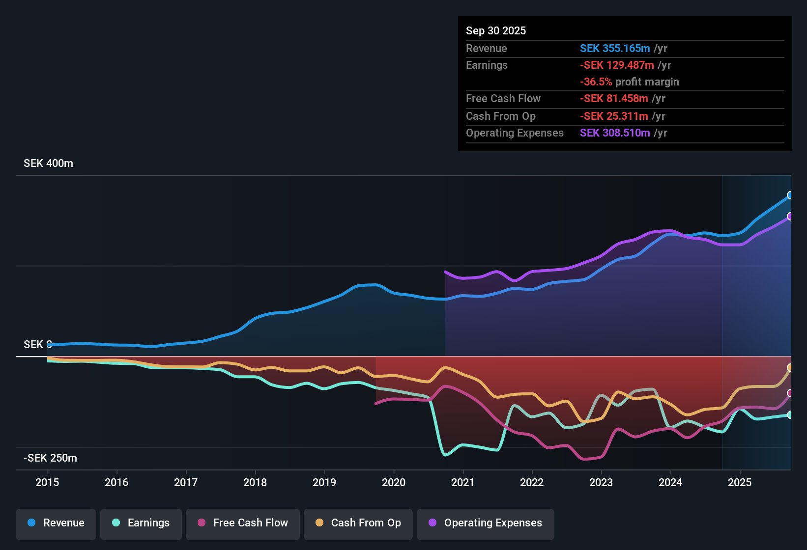Click the SEK 400m y-axis label
Viewport: 807px width, 550px height.
pos(48,164)
